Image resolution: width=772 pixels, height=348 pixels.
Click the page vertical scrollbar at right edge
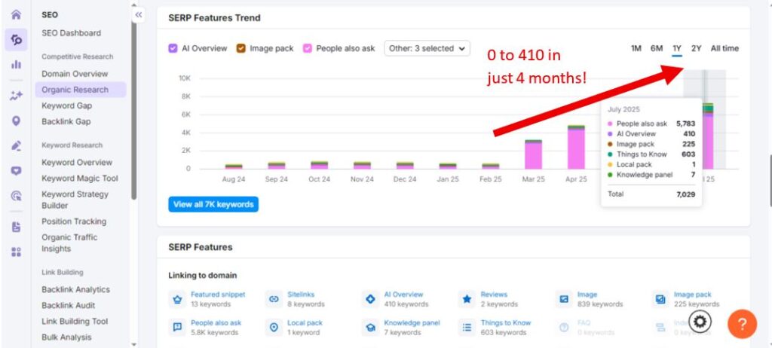pos(770,182)
